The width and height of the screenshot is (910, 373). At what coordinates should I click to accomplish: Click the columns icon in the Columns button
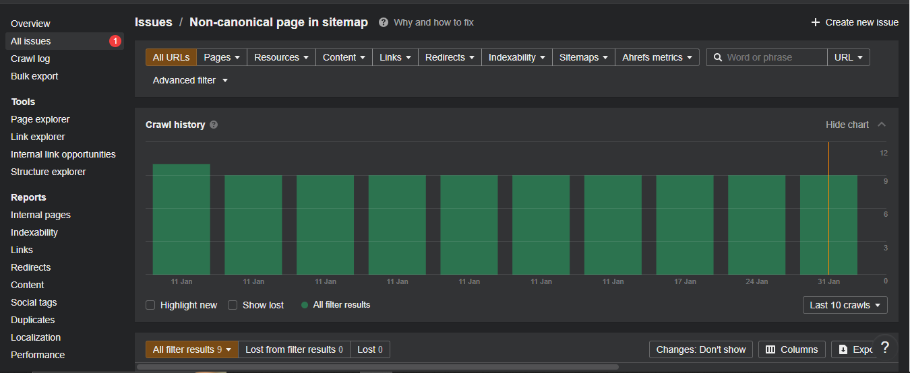coord(770,349)
